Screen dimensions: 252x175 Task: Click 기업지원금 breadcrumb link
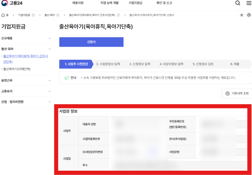coord(24,15)
